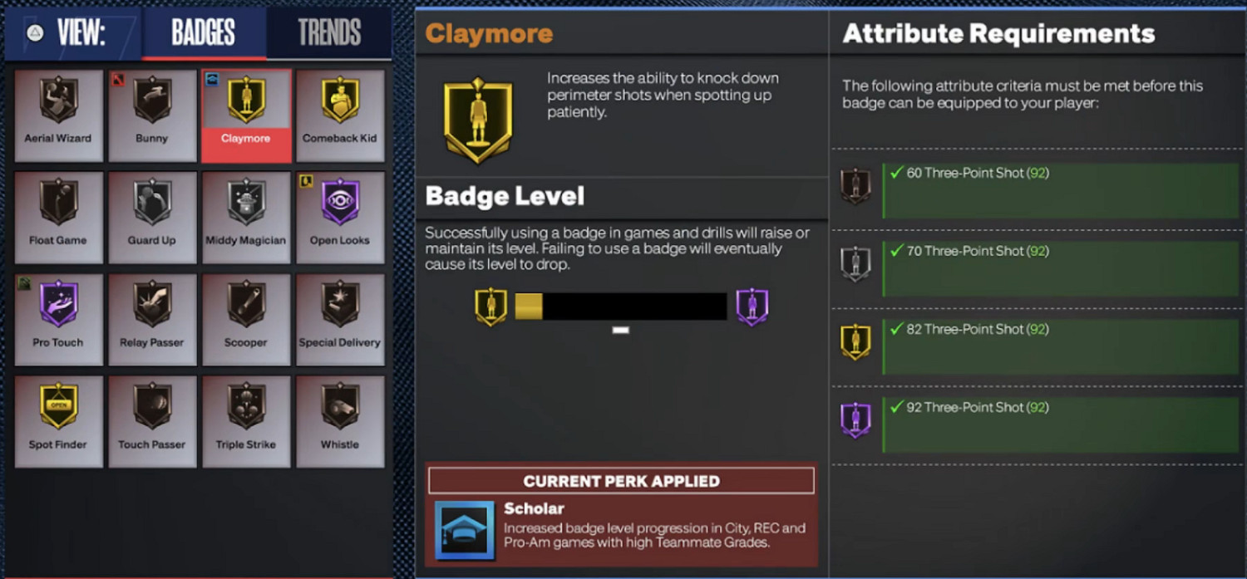Open the Float Game badge
The width and height of the screenshot is (1247, 579).
(58, 218)
